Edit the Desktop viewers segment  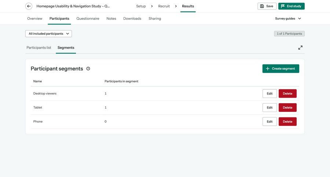point(269,94)
